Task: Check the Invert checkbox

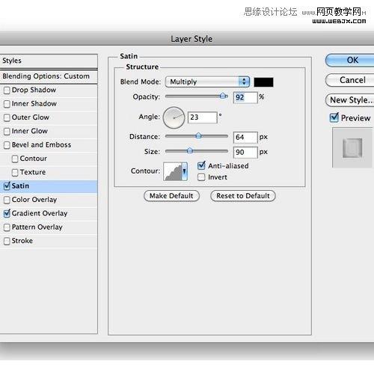Action: click(x=201, y=177)
